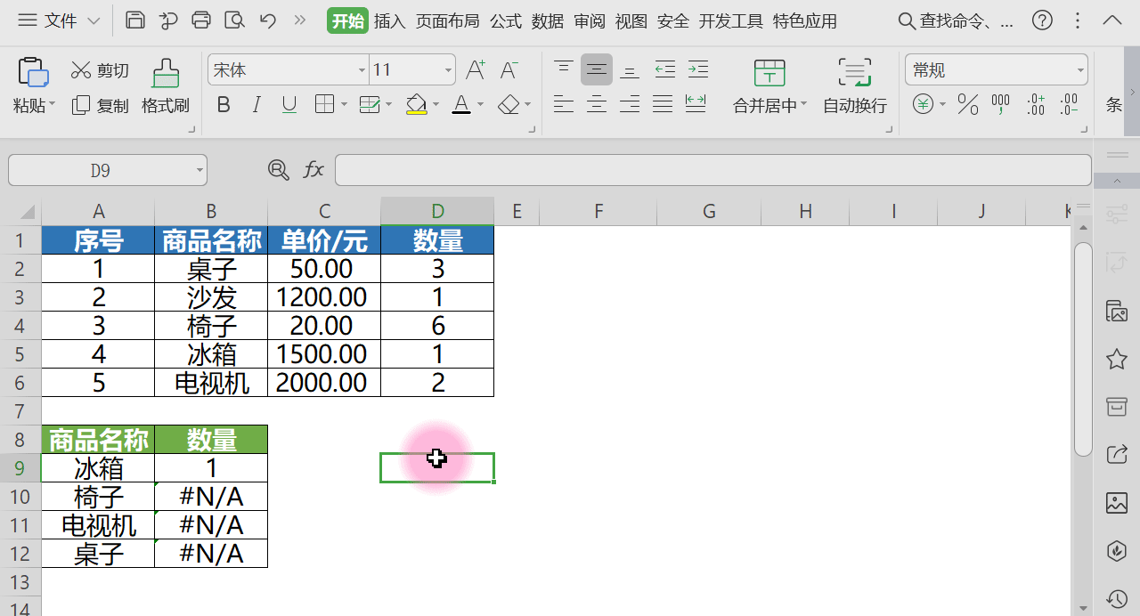Click the increase font size icon
This screenshot has width=1140, height=616.
click(x=475, y=69)
